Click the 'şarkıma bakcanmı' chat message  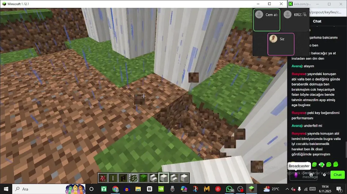(x=324, y=38)
